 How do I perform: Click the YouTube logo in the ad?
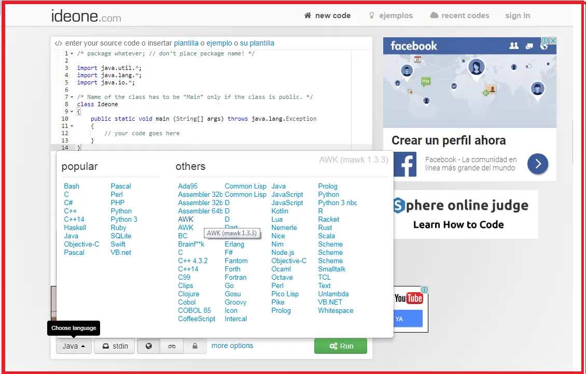409,298
